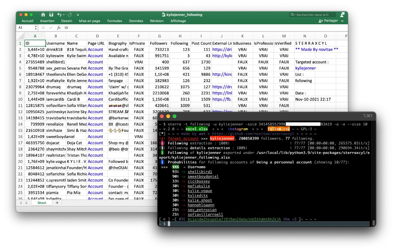Click the github.com/novitae/sterraxcyl link in terminal
394x250 pixels.
coord(253,134)
